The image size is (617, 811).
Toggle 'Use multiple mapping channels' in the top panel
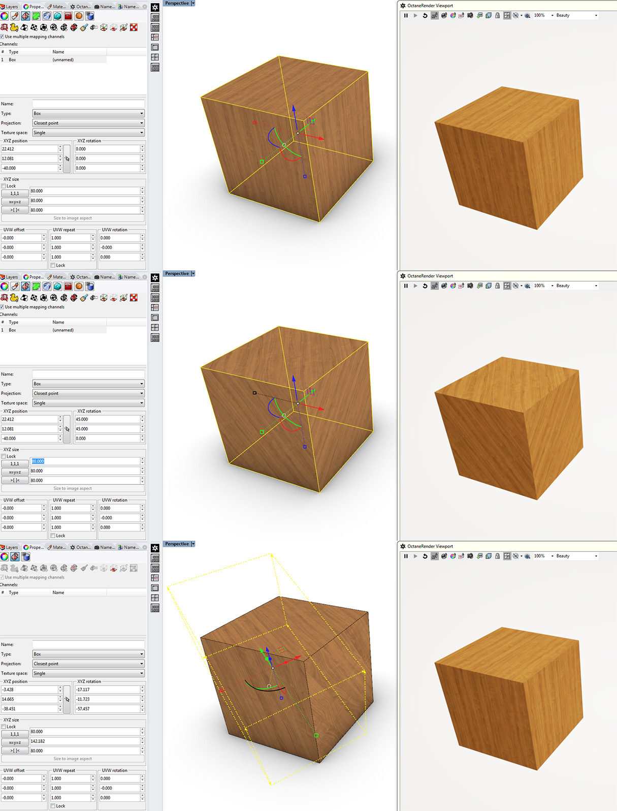[2, 37]
